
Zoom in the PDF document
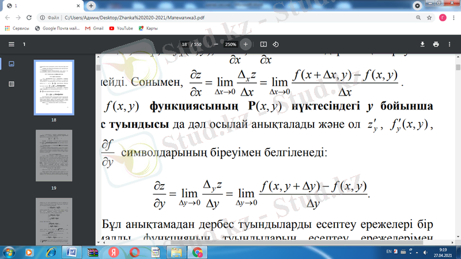click(245, 44)
